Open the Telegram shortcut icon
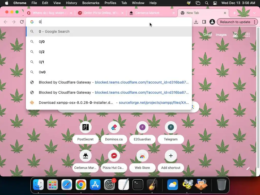Image resolution: width=260 pixels, height=195 pixels. [171, 127]
